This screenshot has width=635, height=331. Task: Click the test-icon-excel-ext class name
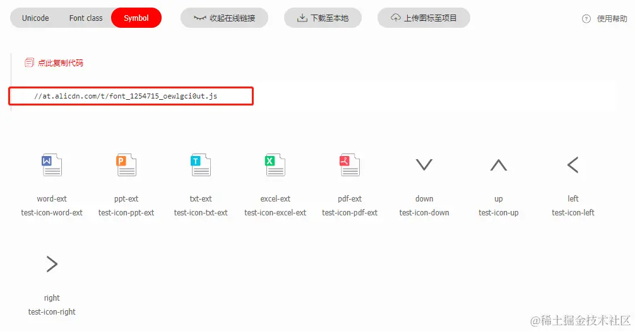click(275, 213)
